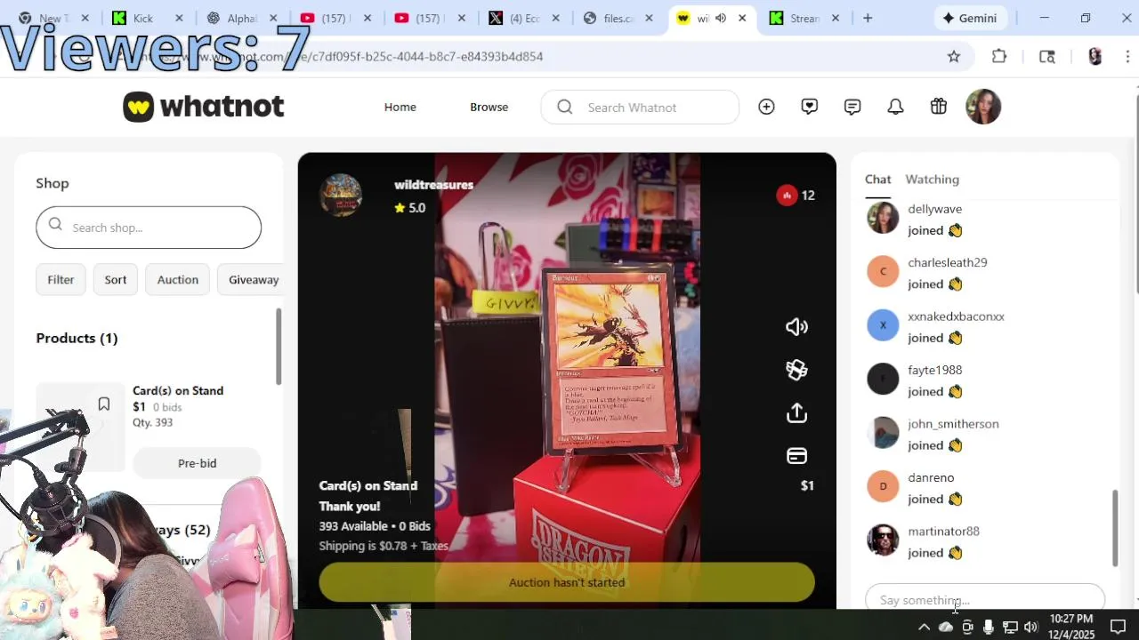Mute the livestream volume icon

pos(796,327)
